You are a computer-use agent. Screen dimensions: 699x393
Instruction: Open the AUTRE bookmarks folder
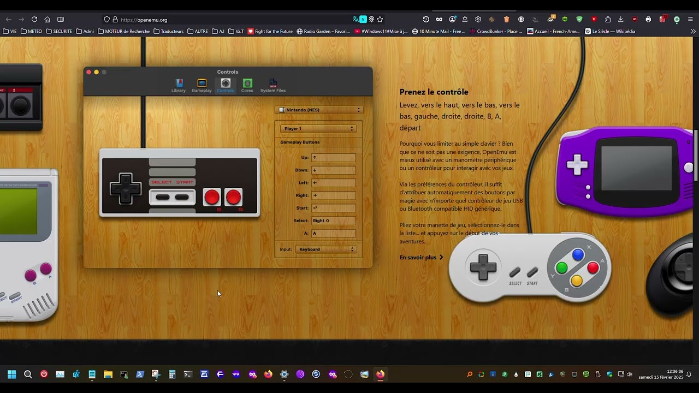tap(198, 31)
